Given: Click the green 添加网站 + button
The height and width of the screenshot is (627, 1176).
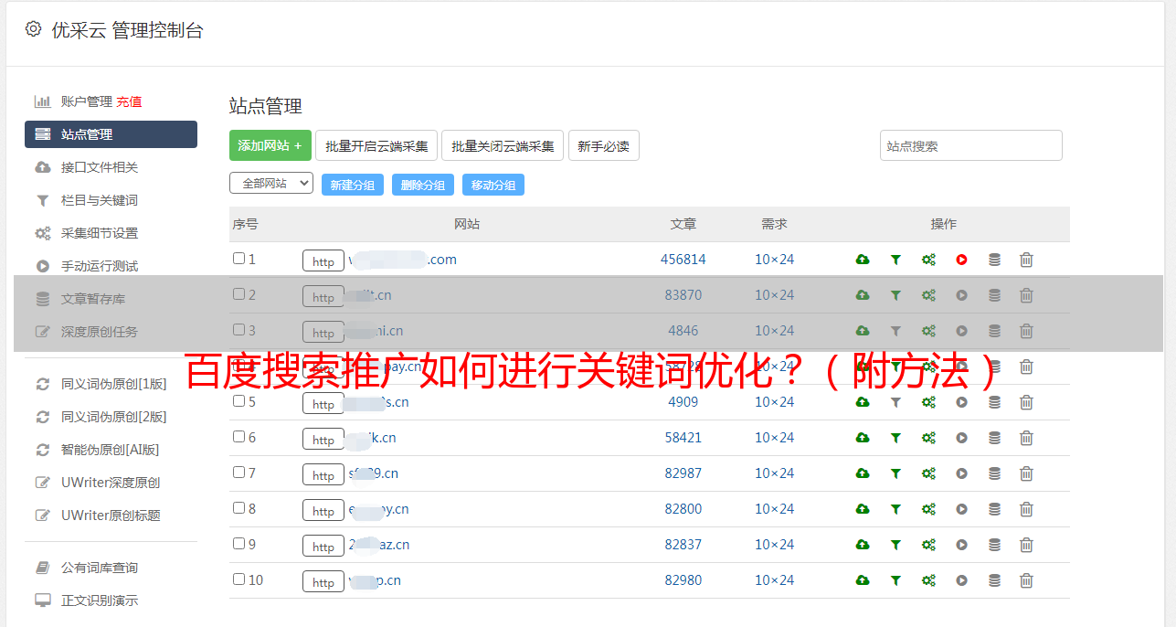Looking at the screenshot, I should (270, 145).
